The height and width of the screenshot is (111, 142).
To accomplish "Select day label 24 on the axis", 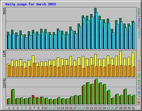I will click(x=104, y=108).
